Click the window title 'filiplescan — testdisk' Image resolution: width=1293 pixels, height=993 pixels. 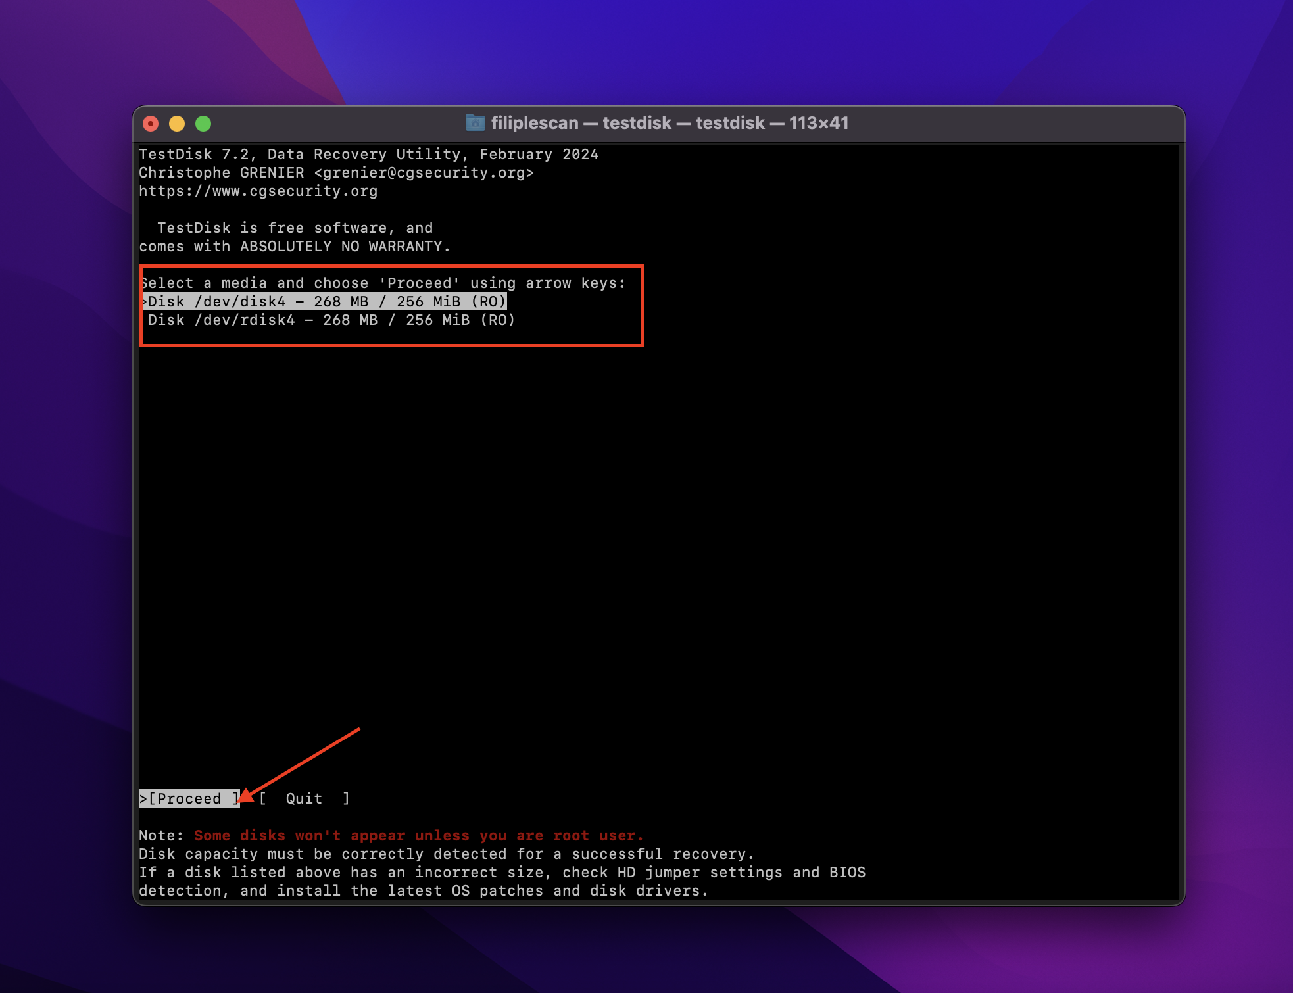point(670,123)
